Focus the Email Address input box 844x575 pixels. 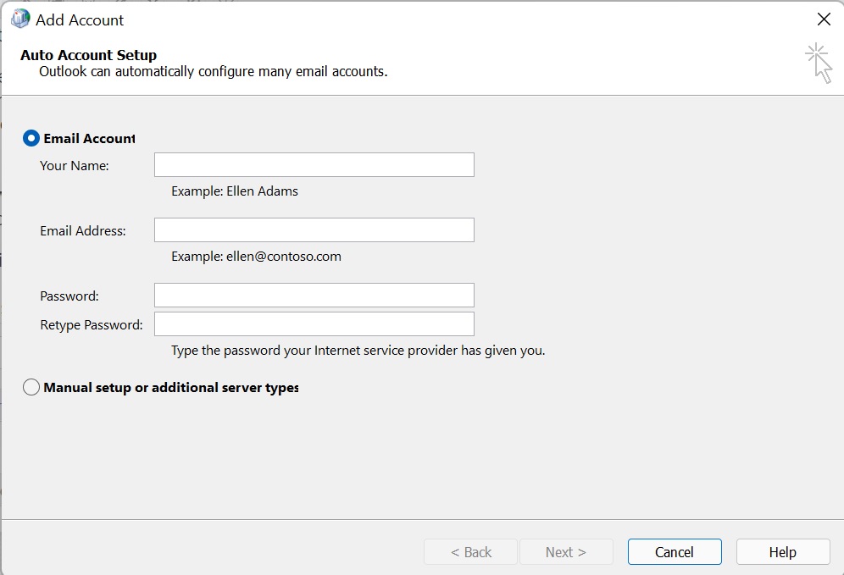click(x=314, y=230)
